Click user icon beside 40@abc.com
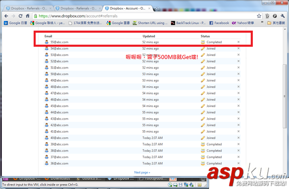The height and width of the screenshot is (189, 289). [x=47, y=138]
